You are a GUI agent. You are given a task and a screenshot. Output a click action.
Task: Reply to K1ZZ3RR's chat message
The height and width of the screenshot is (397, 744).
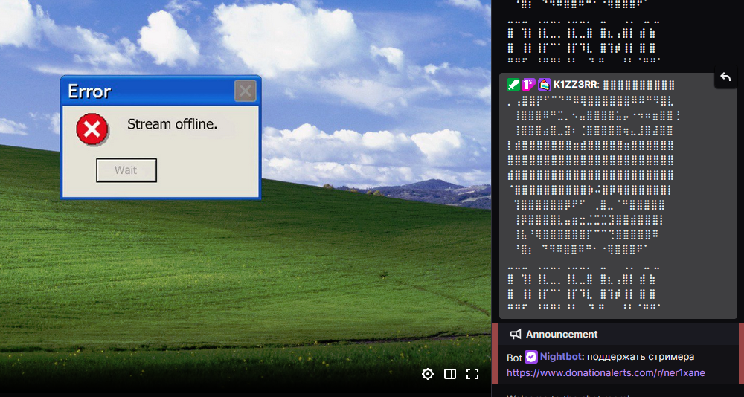click(725, 77)
